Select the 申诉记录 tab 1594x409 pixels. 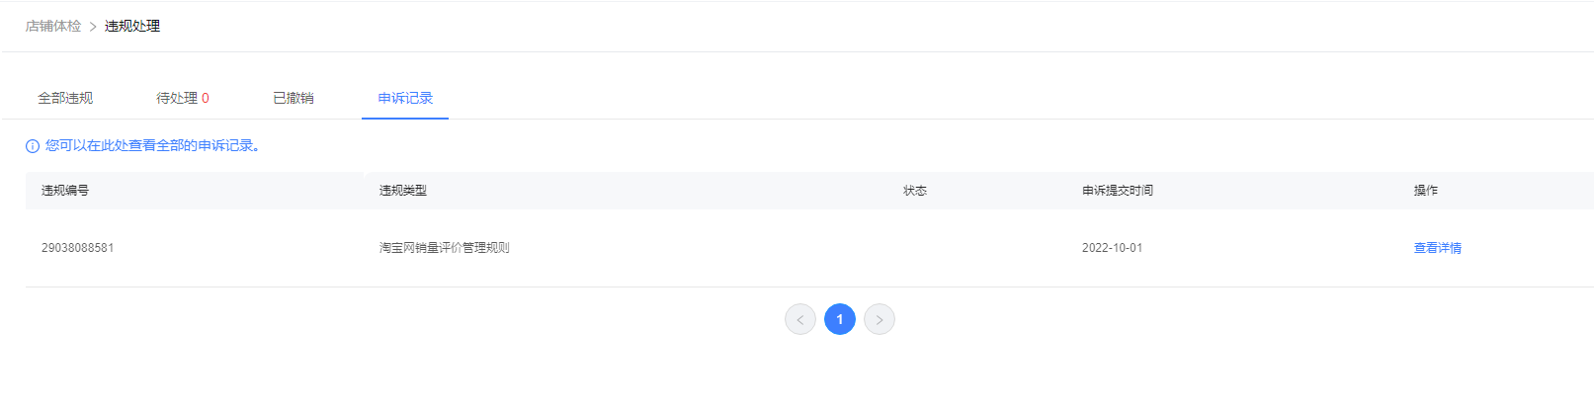(x=405, y=98)
